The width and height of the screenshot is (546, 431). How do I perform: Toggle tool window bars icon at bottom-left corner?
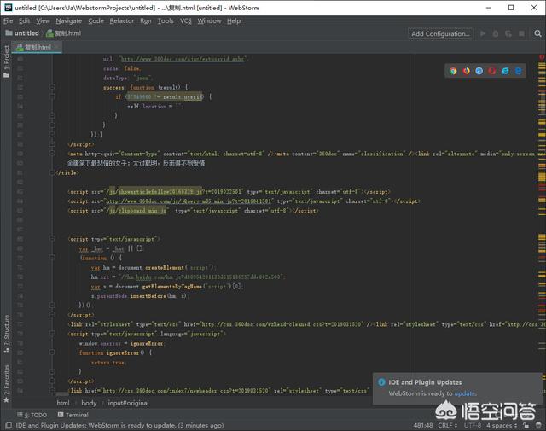[x=9, y=425]
